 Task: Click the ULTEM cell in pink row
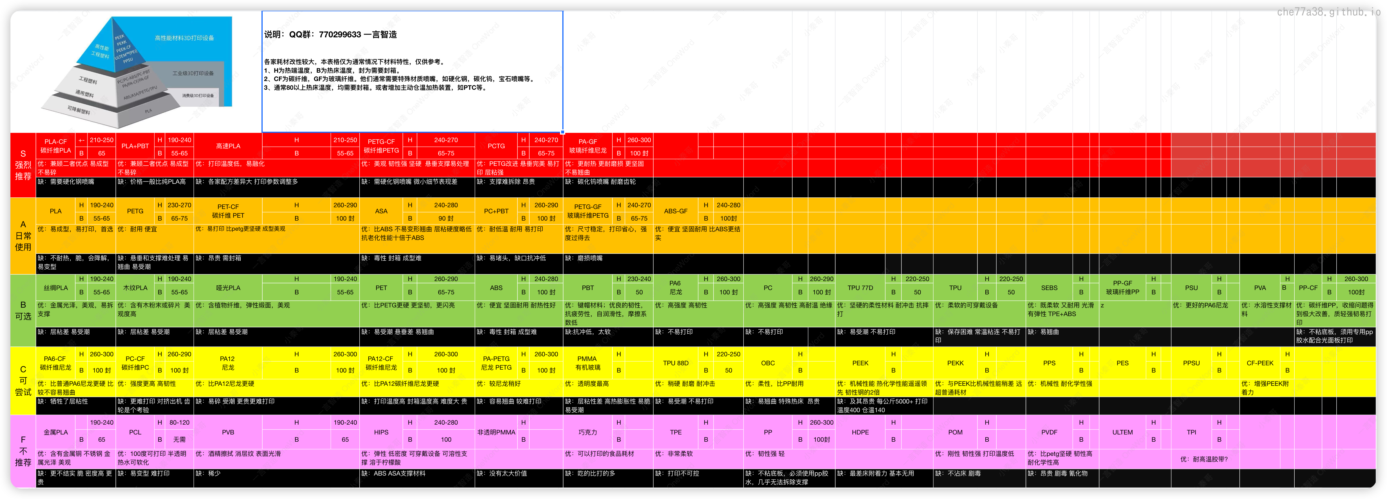pyautogui.click(x=1122, y=432)
